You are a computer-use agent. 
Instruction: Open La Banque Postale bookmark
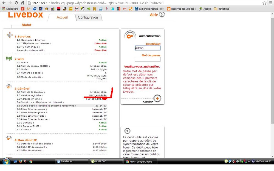coord(149,9)
